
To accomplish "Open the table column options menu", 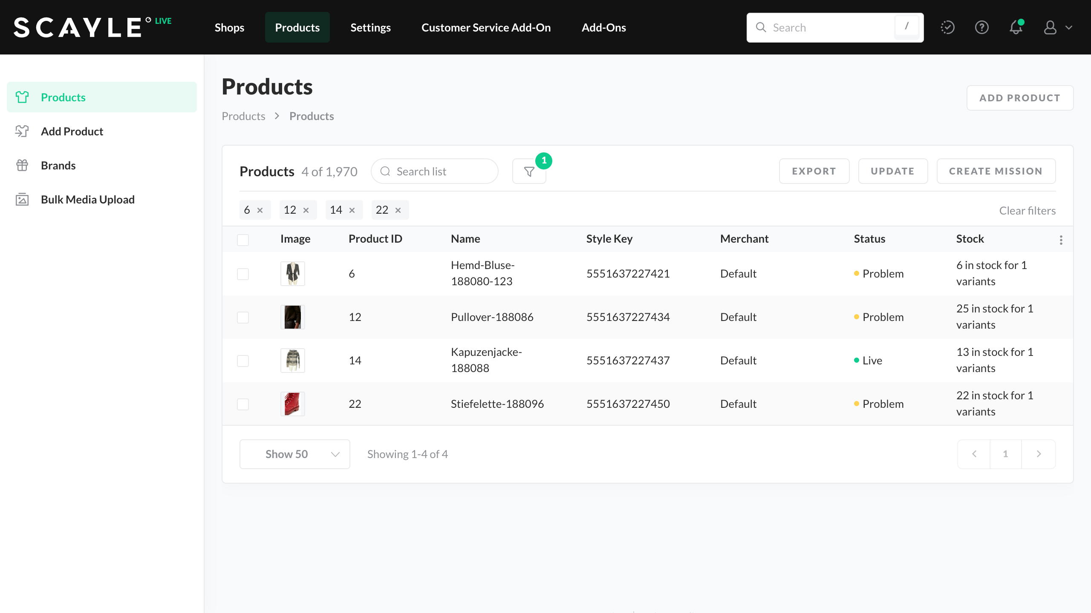I will 1061,240.
